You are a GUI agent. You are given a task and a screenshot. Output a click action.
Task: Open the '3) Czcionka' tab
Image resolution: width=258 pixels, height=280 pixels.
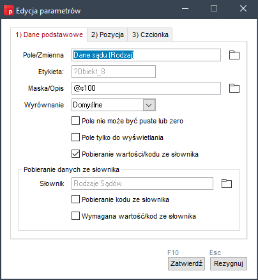150,35
